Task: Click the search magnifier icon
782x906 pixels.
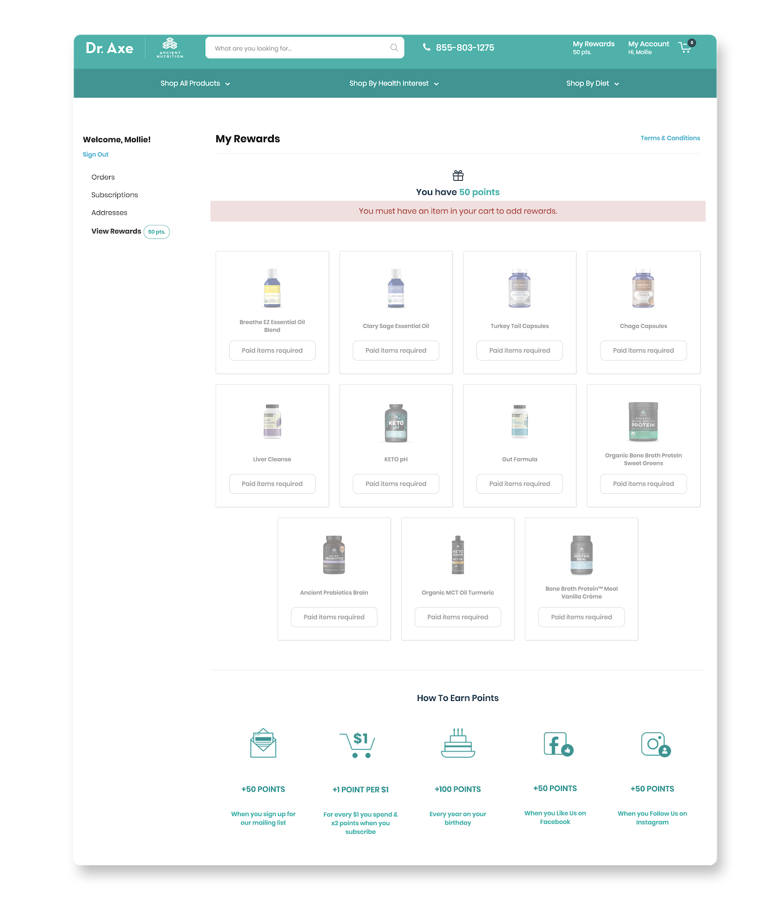Action: point(394,48)
